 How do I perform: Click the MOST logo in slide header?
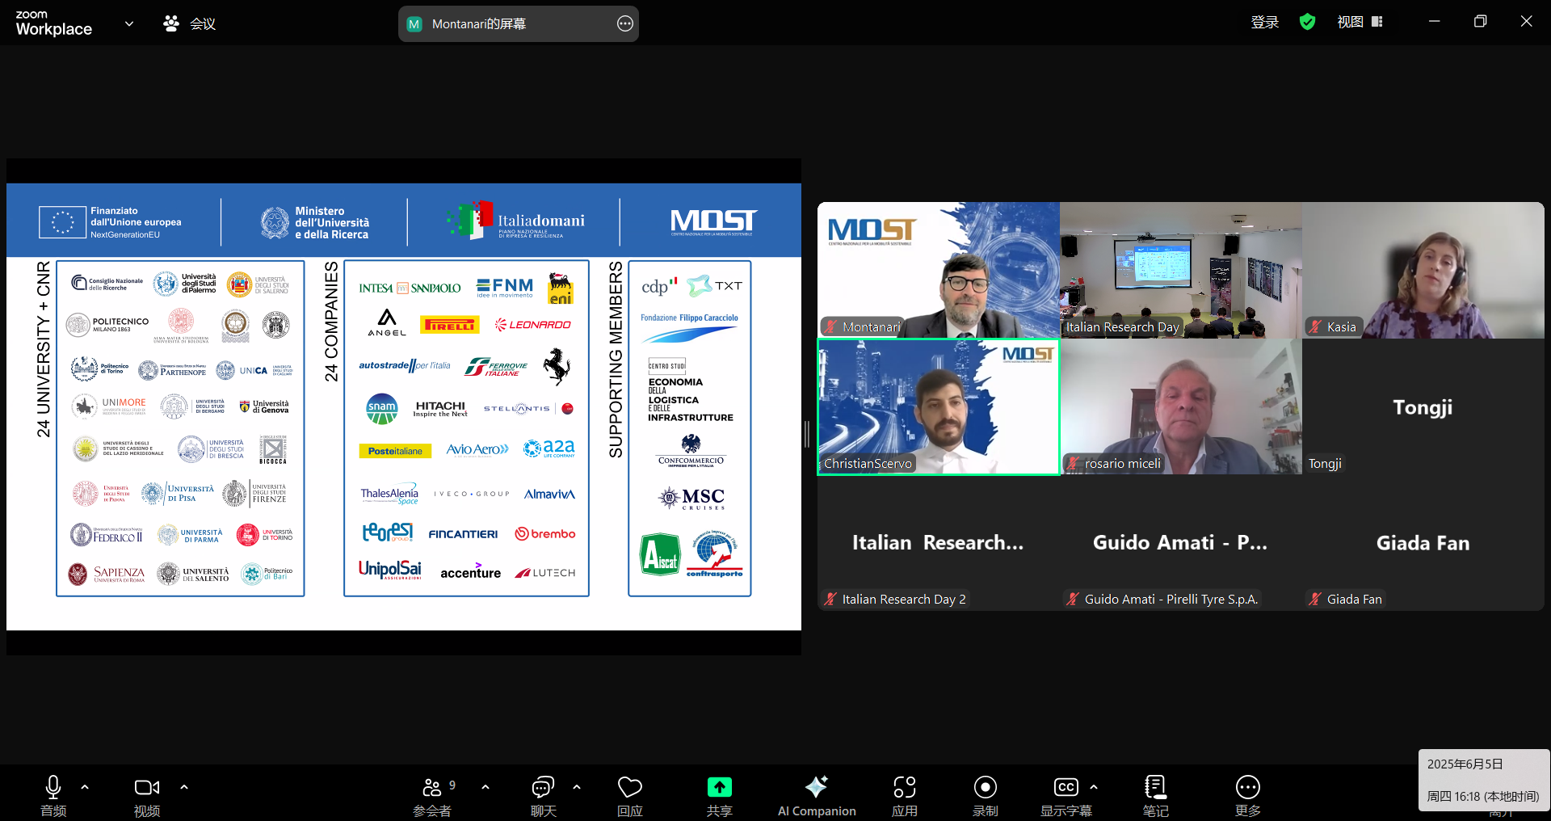tap(712, 221)
